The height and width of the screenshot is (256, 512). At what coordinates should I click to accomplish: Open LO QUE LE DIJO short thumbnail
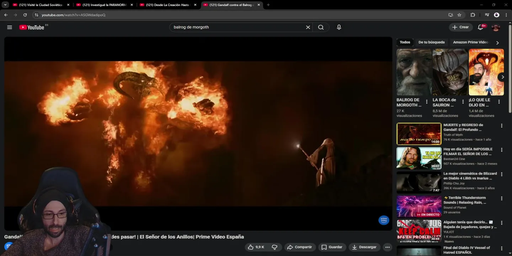coord(486,72)
